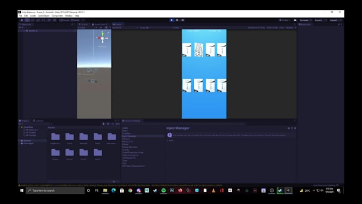
Task: Toggle Maximize On Play
Action: pyautogui.click(x=256, y=28)
